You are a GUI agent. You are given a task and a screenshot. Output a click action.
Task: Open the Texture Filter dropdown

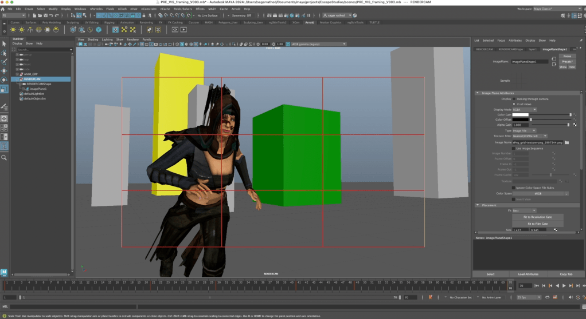pos(530,136)
